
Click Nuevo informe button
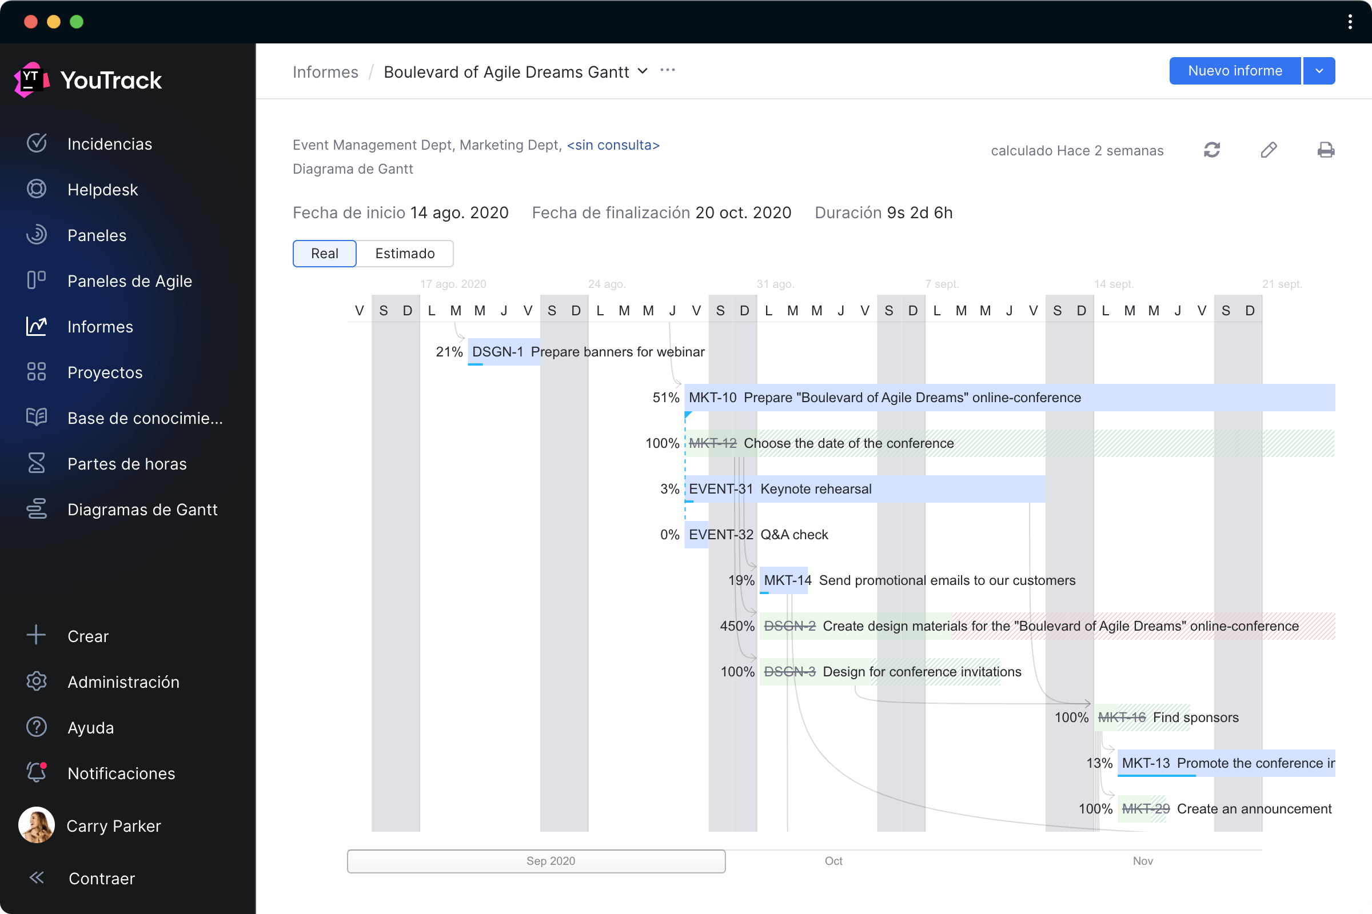click(1233, 70)
